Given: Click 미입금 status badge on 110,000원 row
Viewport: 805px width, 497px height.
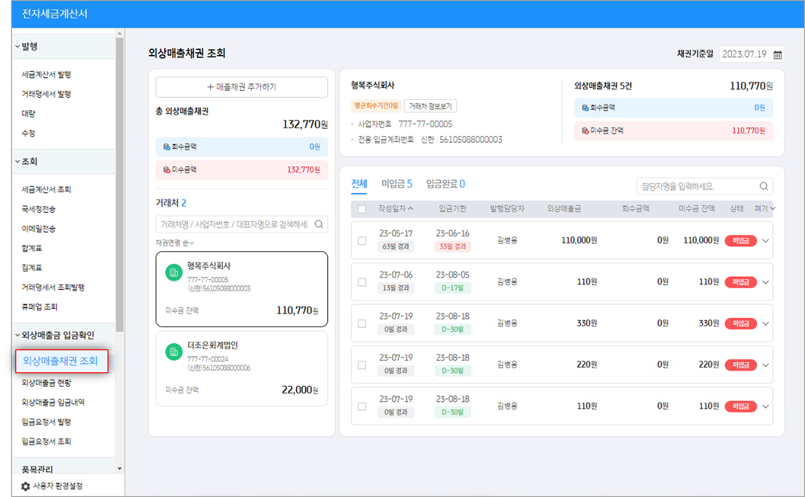Looking at the screenshot, I should tap(741, 240).
